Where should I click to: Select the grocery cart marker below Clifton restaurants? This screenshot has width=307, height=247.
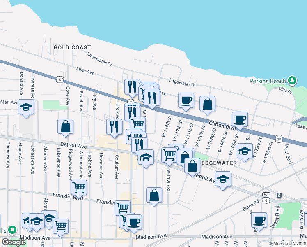138,125
